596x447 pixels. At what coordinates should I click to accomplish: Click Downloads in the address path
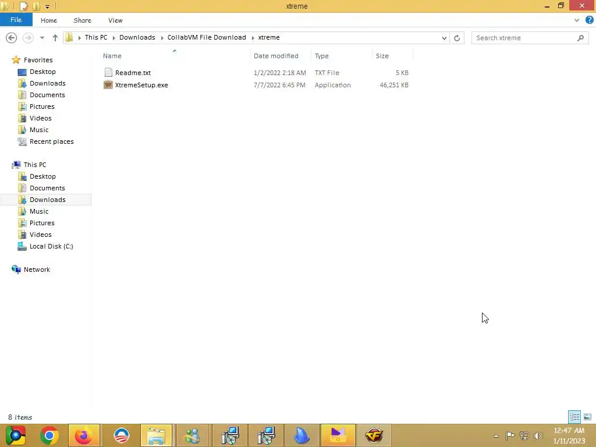pos(137,37)
